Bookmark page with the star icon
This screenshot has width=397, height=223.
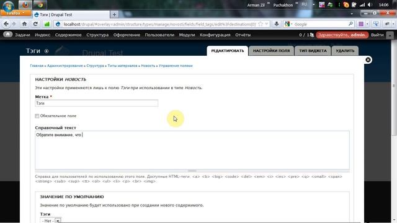pyautogui.click(x=261, y=24)
